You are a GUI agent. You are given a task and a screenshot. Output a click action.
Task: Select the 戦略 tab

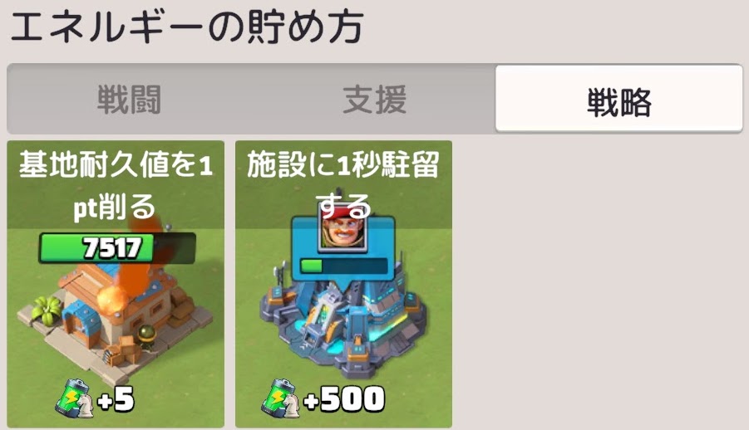point(619,99)
